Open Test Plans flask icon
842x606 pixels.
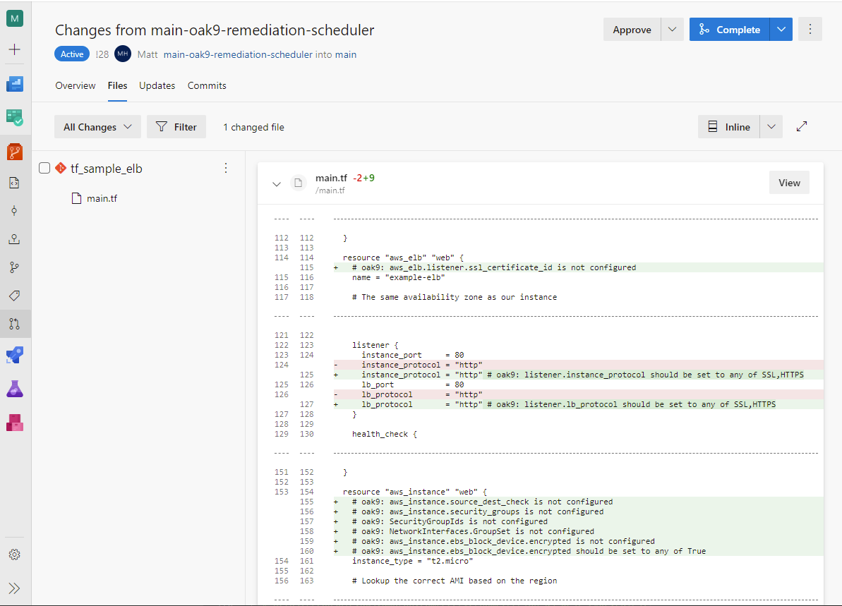(x=15, y=389)
